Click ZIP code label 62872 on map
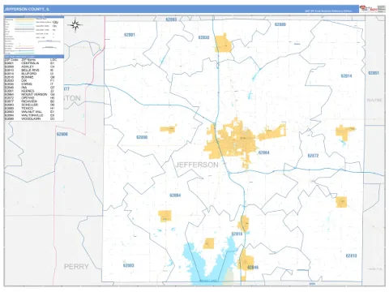The width and height of the screenshot is (389, 292). (313, 156)
